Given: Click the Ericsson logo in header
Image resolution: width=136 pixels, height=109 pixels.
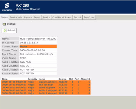Looking at the screenshot, I should [7, 7].
